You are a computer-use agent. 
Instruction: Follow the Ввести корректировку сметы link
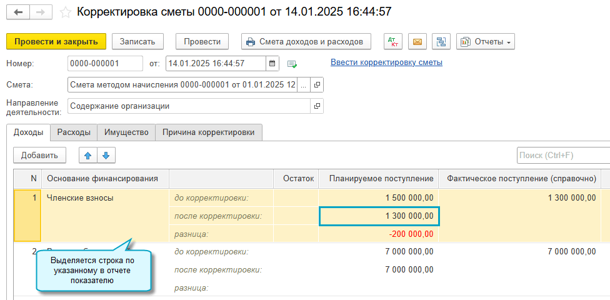point(386,62)
